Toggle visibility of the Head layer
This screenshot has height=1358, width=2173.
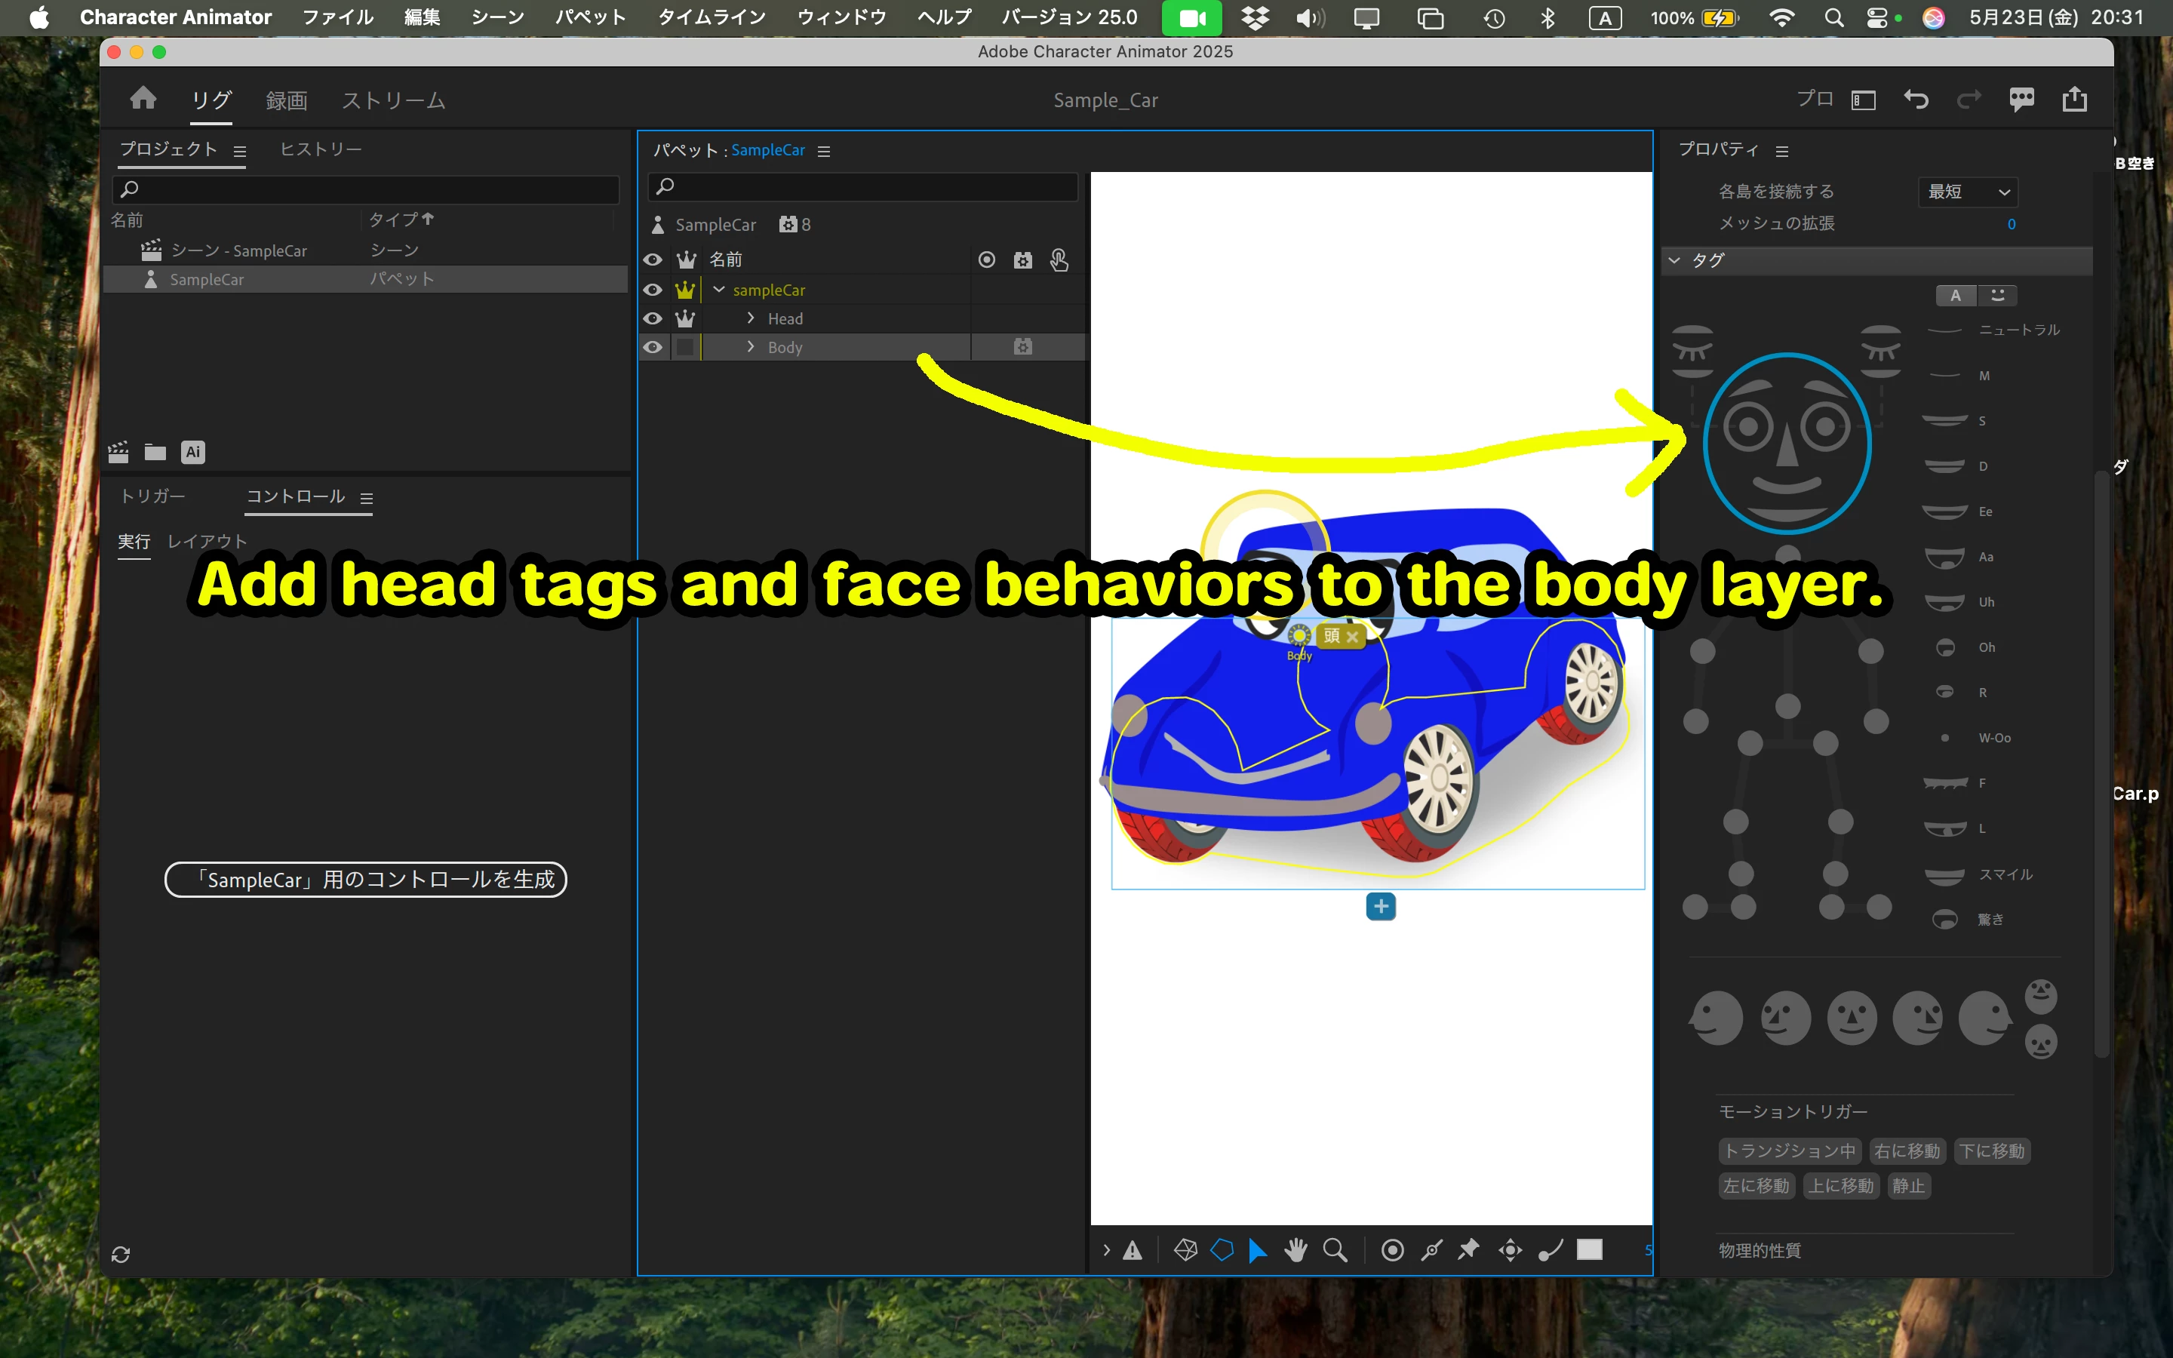[x=653, y=318]
